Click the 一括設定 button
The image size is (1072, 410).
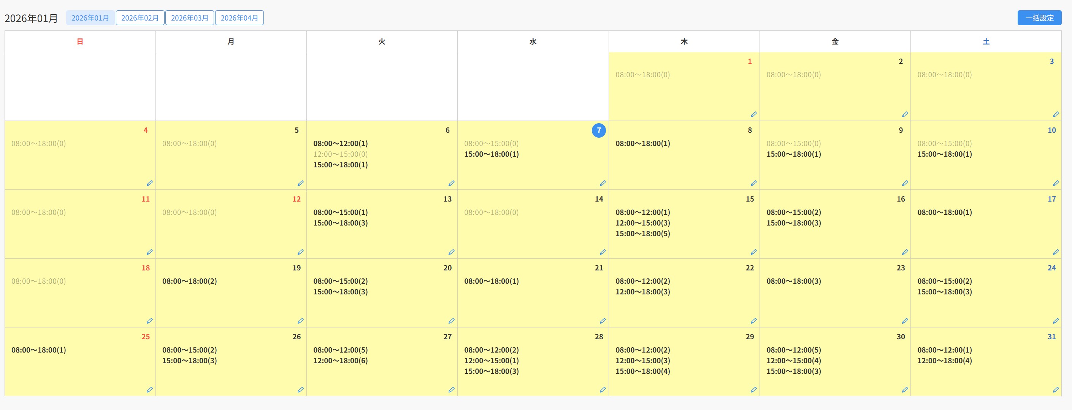pyautogui.click(x=1039, y=18)
